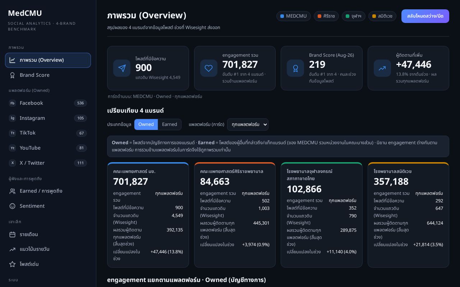Click the +3,974 (0.9%) change value
Image resolution: width=460 pixels, height=287 pixels.
coord(256,245)
